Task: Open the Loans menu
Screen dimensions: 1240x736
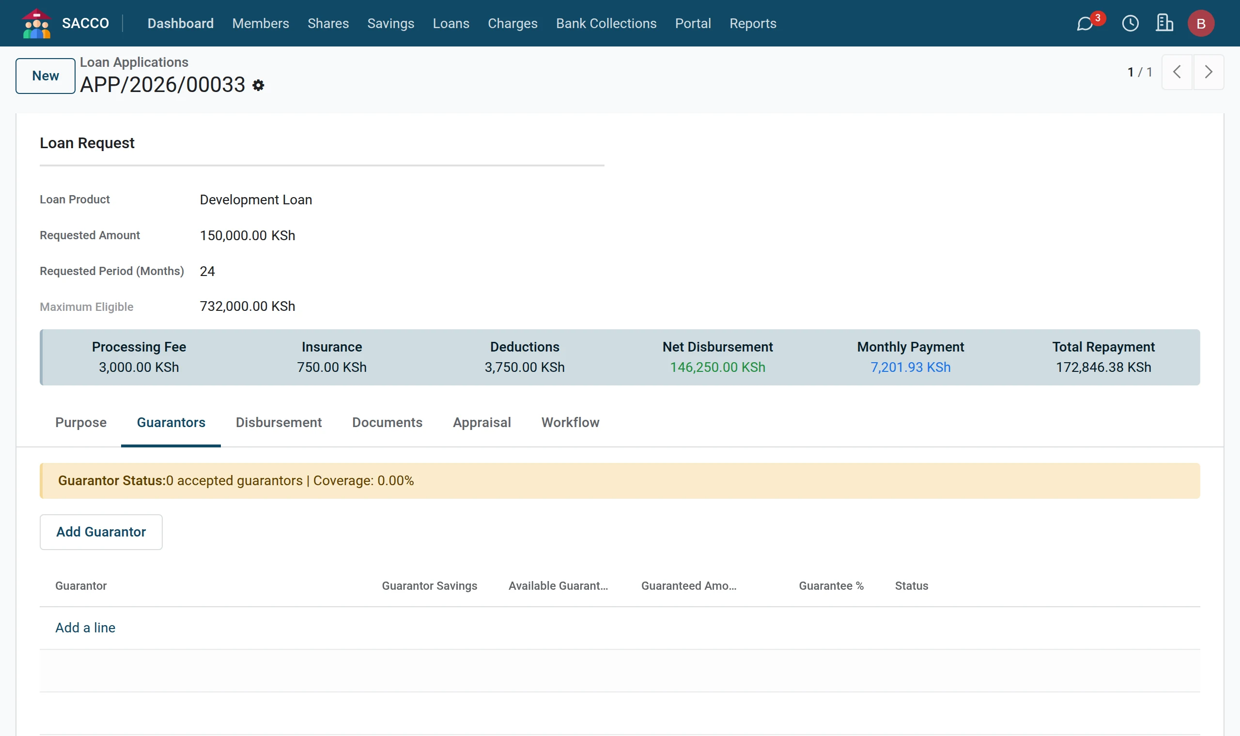Action: point(451,23)
